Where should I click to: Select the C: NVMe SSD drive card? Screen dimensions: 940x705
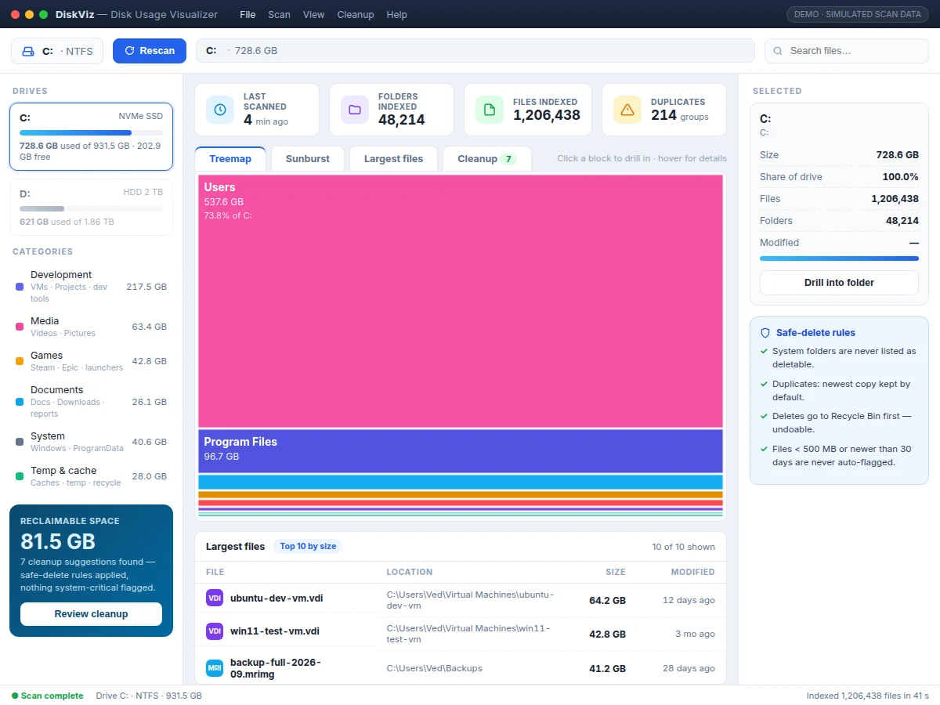pos(91,136)
